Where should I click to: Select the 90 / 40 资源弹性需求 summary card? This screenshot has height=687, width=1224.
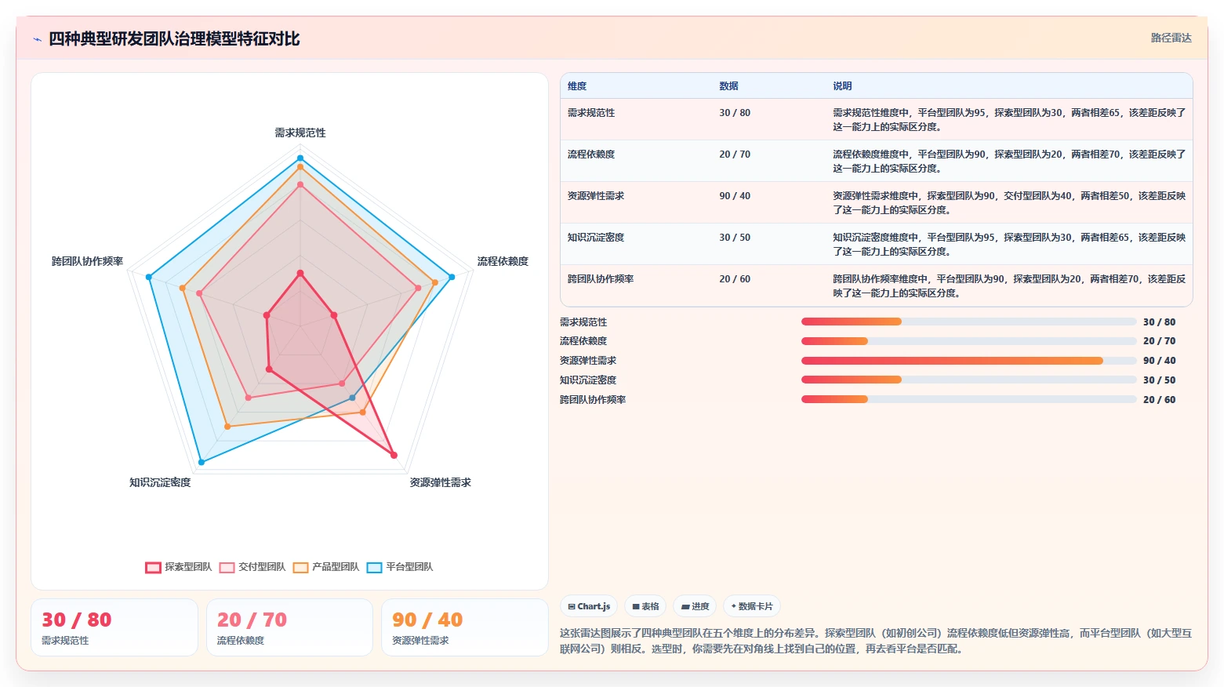(x=464, y=627)
